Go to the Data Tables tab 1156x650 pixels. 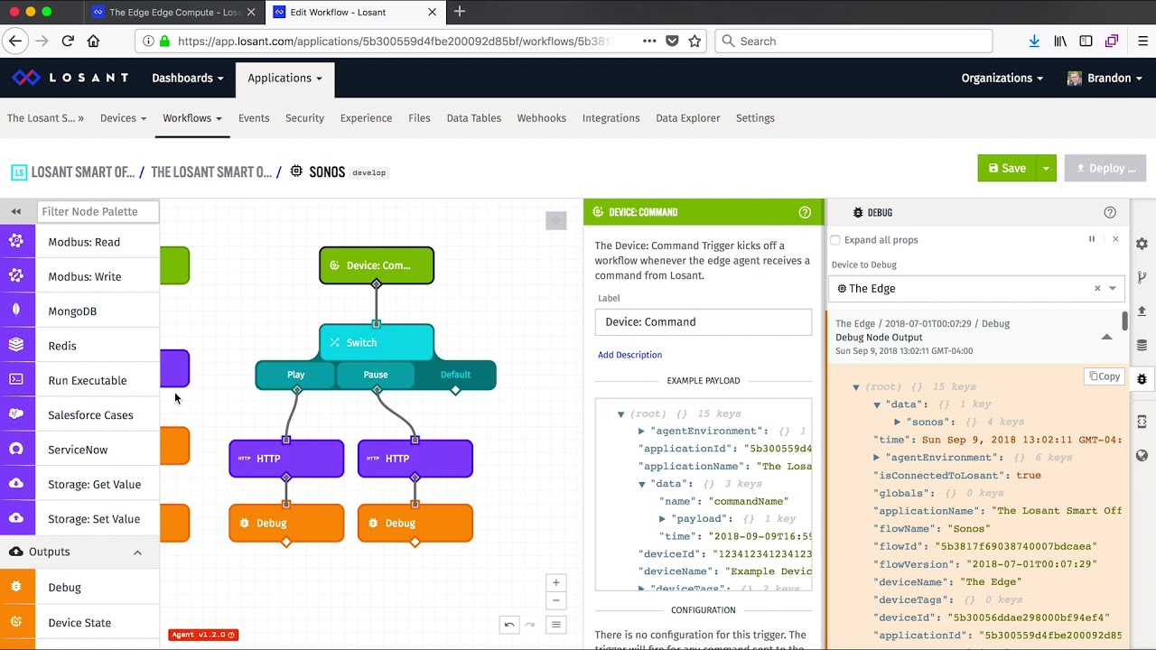(473, 118)
